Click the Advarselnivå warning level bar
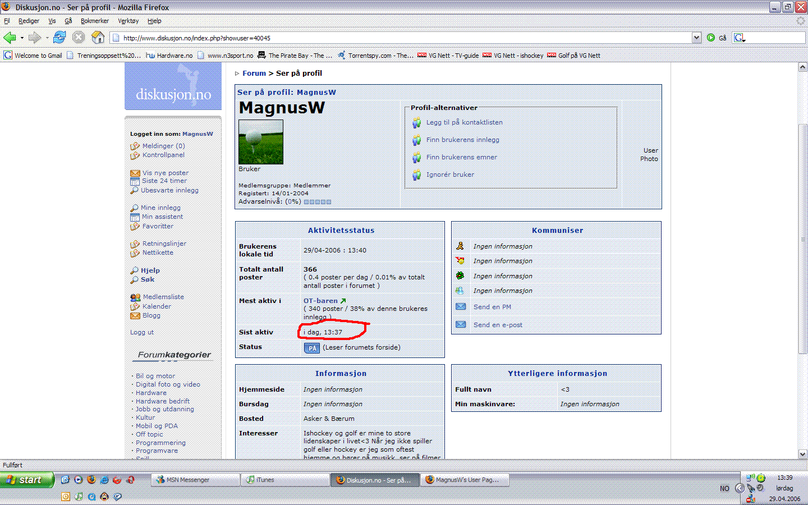Image resolution: width=808 pixels, height=505 pixels. (x=318, y=202)
